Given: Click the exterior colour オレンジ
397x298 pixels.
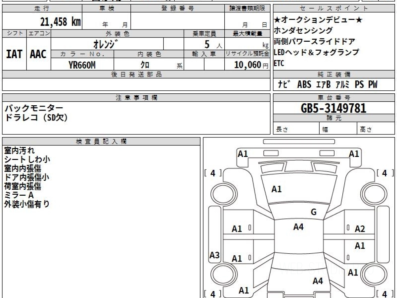Looking at the screenshot, I should 106,44.
